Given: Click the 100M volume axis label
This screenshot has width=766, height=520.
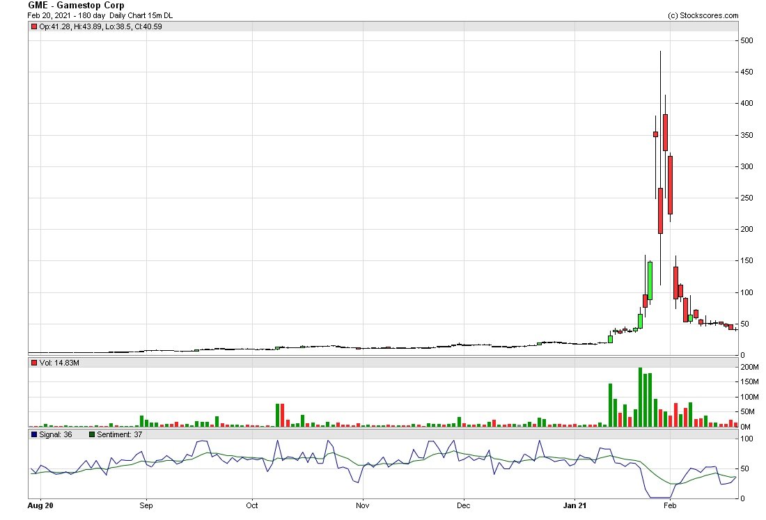Looking at the screenshot, I should pos(749,397).
